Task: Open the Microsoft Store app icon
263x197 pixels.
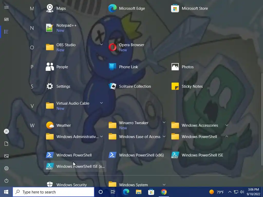Action: 175,8
